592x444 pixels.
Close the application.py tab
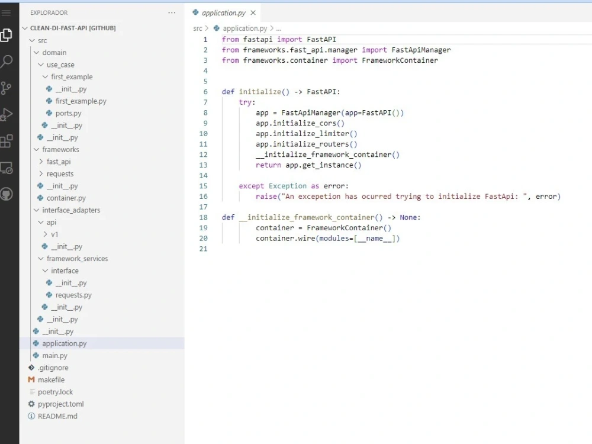coord(253,12)
